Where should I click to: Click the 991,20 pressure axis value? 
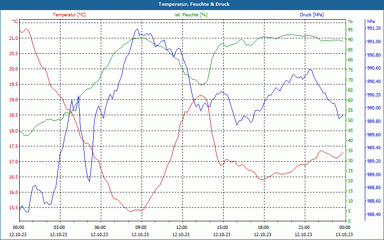tap(374, 28)
